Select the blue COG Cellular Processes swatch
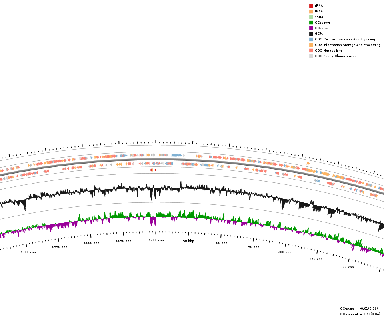Screen dimensions: 384x320 (x=311, y=39)
